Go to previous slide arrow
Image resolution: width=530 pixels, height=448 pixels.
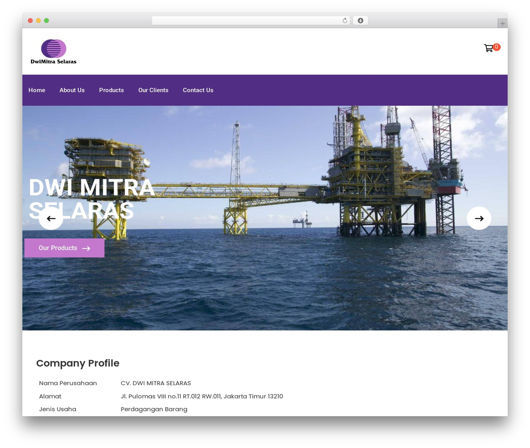point(51,218)
